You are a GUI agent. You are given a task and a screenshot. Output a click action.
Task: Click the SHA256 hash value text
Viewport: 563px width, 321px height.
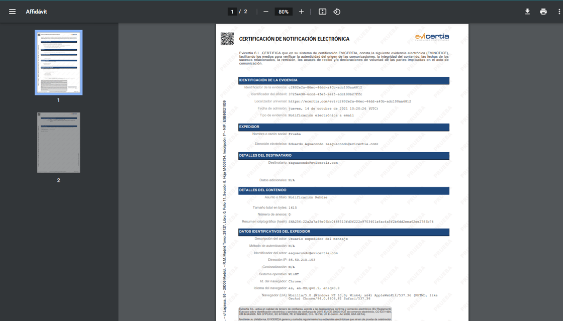click(x=361, y=222)
